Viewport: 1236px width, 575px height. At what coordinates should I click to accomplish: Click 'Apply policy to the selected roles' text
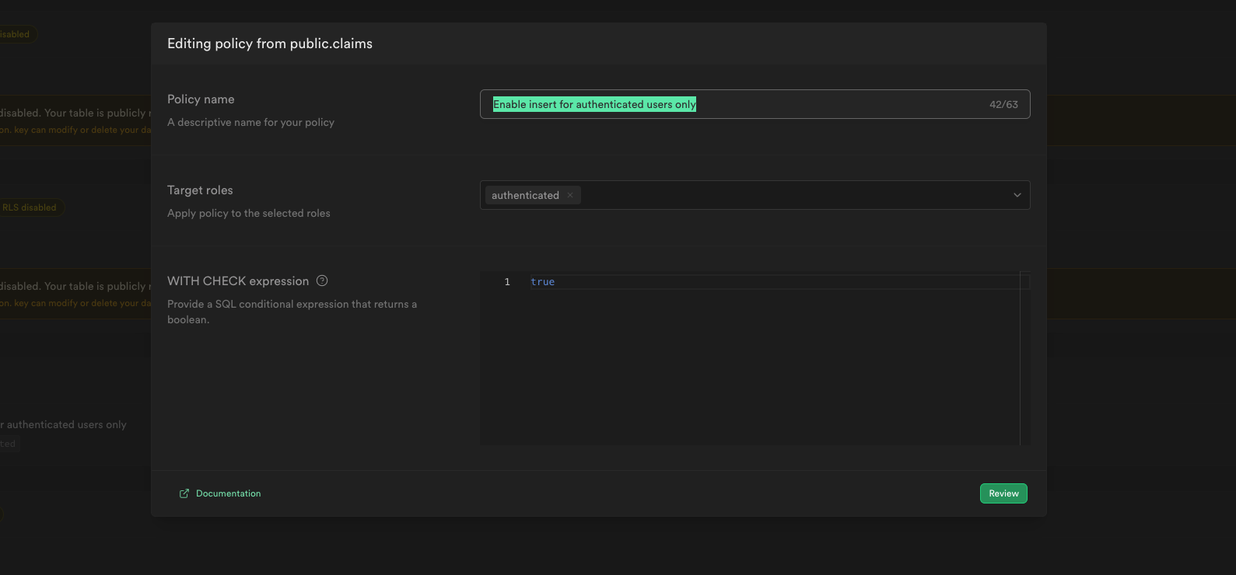pos(249,214)
